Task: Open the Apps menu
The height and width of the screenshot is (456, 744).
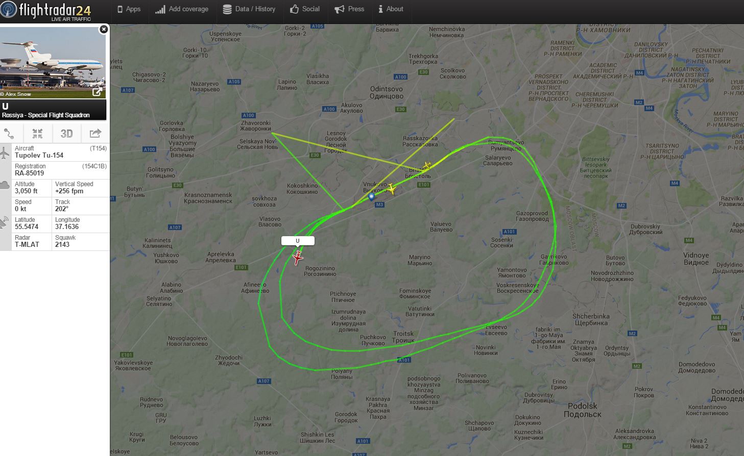Action: [x=129, y=9]
